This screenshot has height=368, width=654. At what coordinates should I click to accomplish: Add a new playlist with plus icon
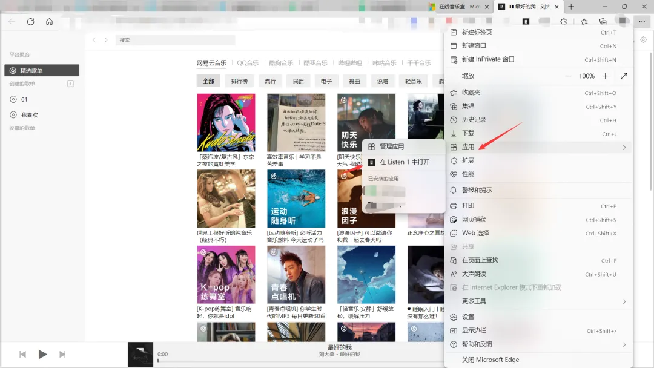[70, 84]
